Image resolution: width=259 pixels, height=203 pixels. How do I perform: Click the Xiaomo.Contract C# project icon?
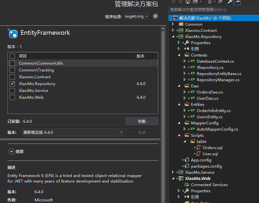tap(181, 30)
